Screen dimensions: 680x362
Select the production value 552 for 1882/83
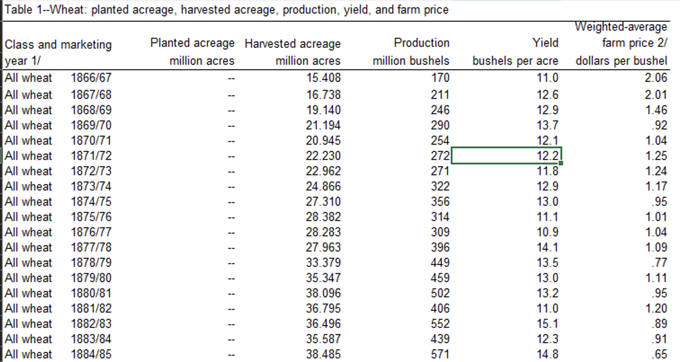click(x=438, y=323)
